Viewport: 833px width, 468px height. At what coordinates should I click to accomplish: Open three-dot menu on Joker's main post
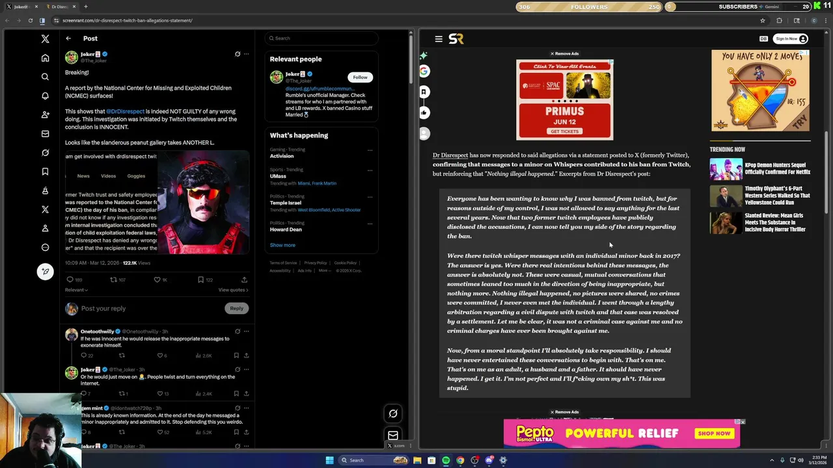tap(246, 54)
